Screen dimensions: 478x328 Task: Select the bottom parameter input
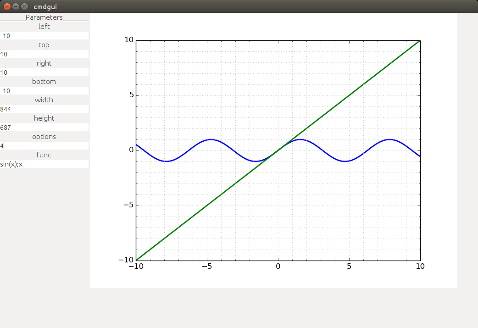point(44,90)
